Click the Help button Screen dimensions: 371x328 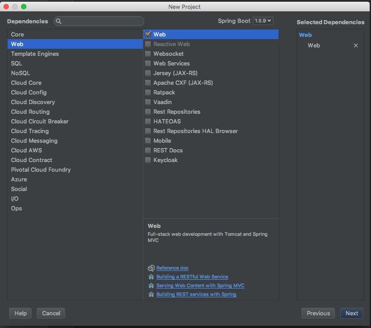(x=20, y=314)
